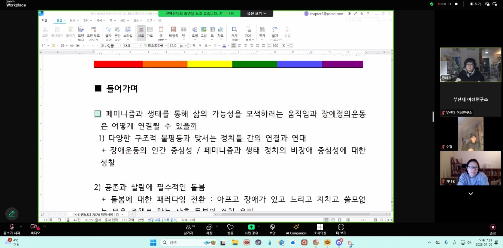Start screen share with green button

251,227
